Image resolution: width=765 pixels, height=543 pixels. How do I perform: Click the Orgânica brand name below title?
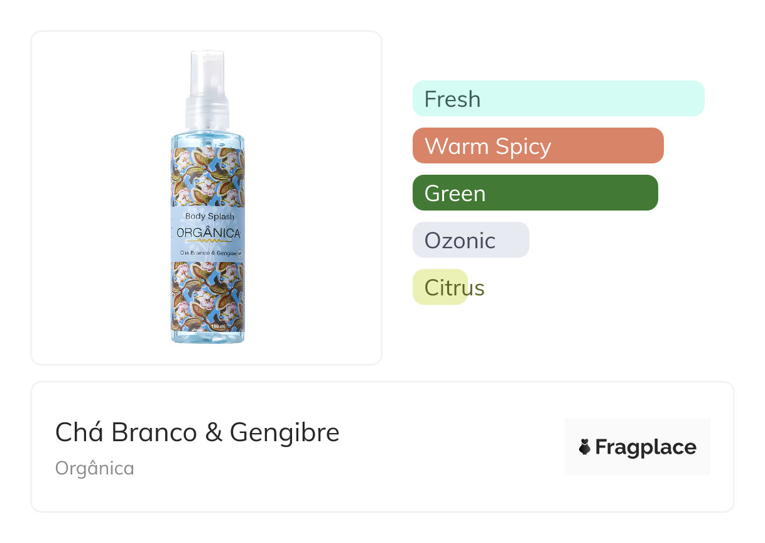(x=95, y=468)
